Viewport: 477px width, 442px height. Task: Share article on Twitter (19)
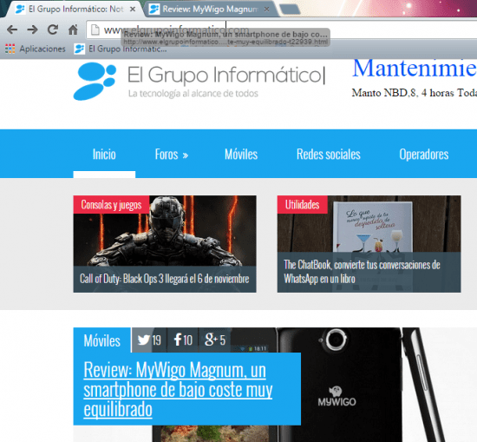(x=149, y=340)
